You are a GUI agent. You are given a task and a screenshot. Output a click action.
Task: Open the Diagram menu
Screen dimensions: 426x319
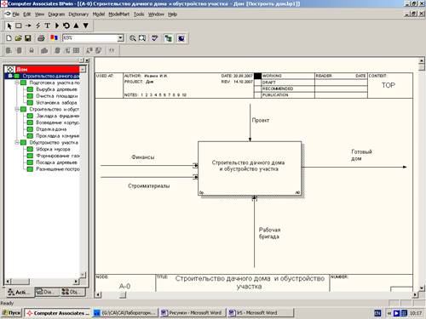(x=56, y=14)
